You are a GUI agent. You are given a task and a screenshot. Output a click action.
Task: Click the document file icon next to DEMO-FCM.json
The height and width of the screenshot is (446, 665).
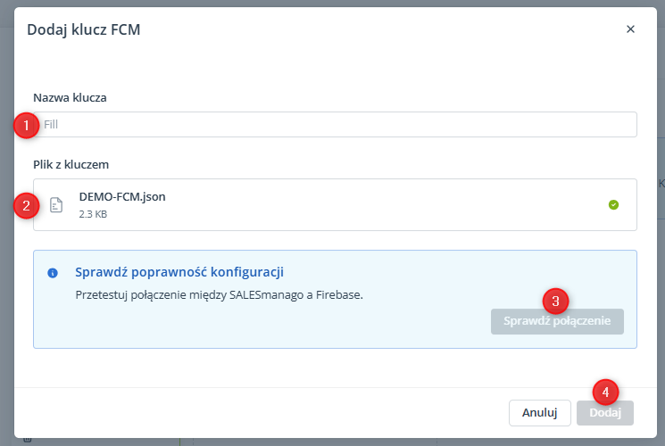[56, 205]
